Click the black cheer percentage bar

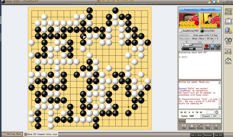[192, 49]
